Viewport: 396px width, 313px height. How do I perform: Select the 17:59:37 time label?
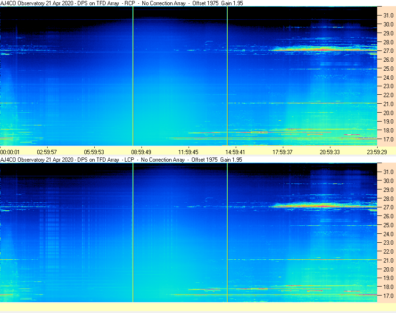[x=282, y=152]
